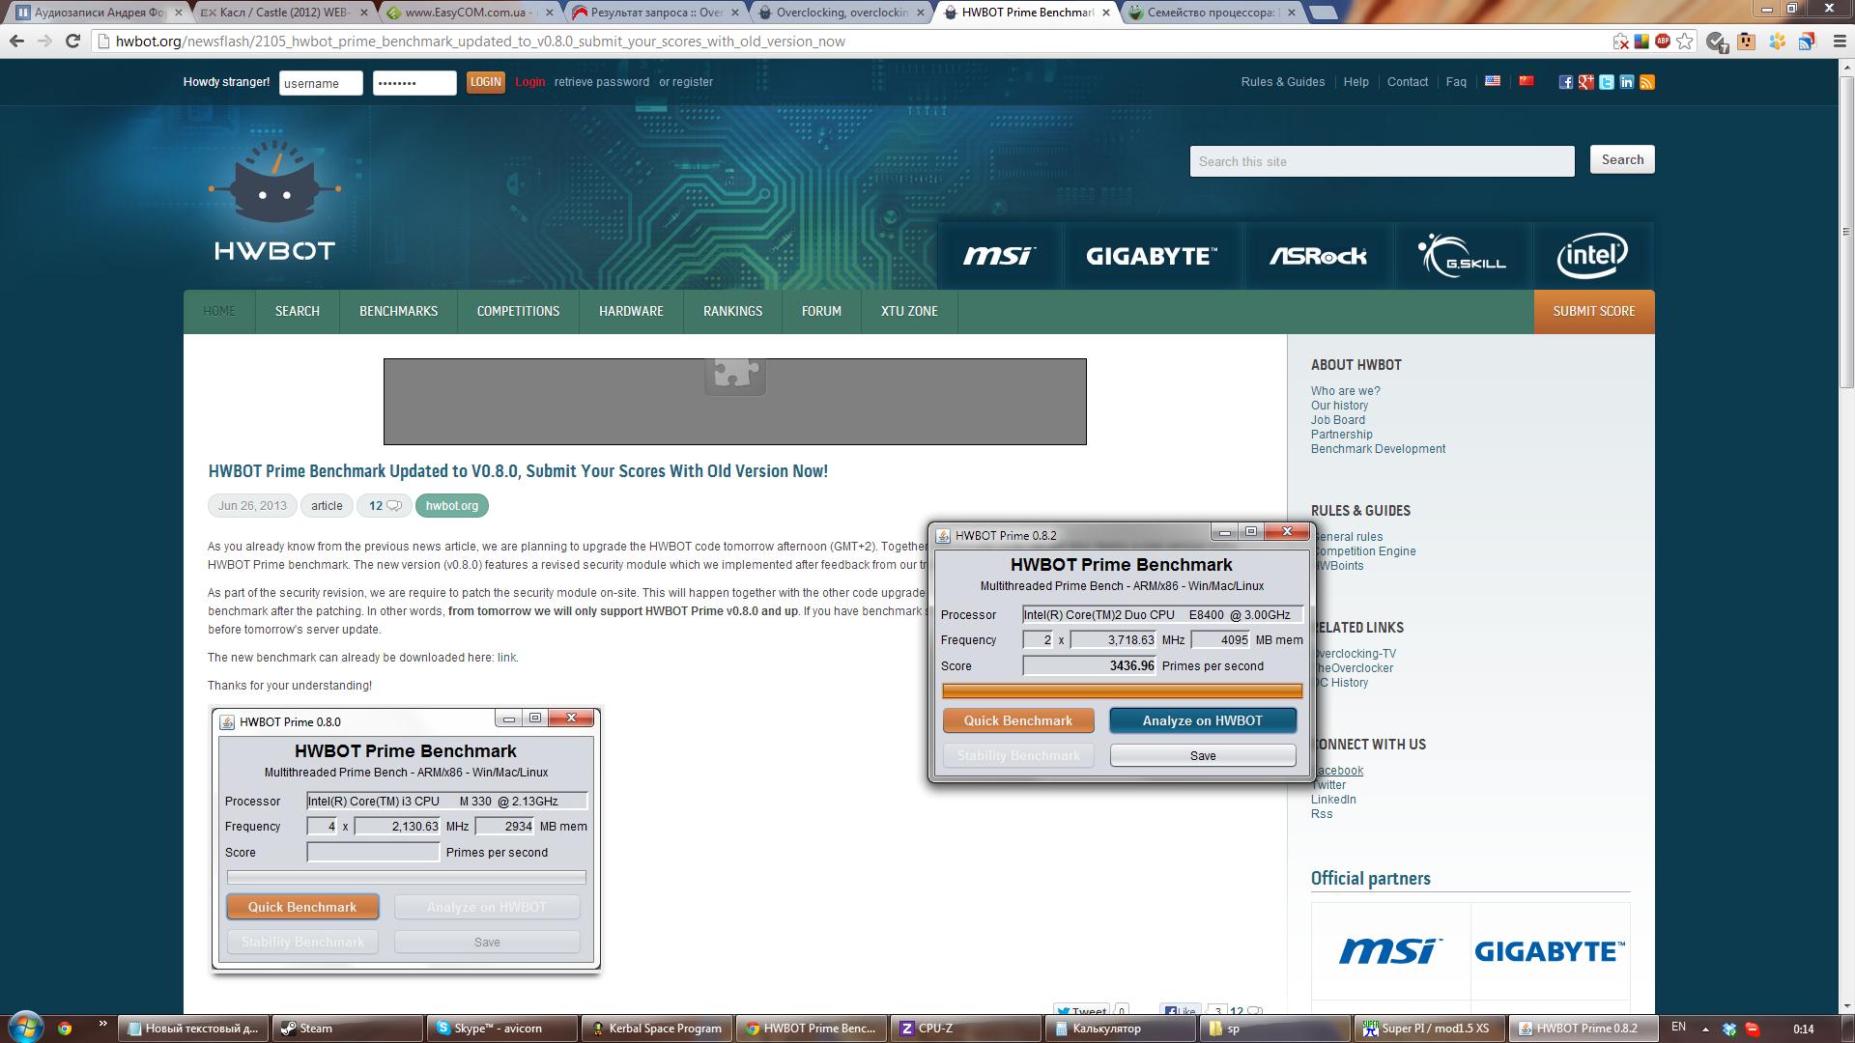Click the Intel sponsor logo
Image resolution: width=1855 pixels, height=1043 pixels.
tap(1592, 256)
